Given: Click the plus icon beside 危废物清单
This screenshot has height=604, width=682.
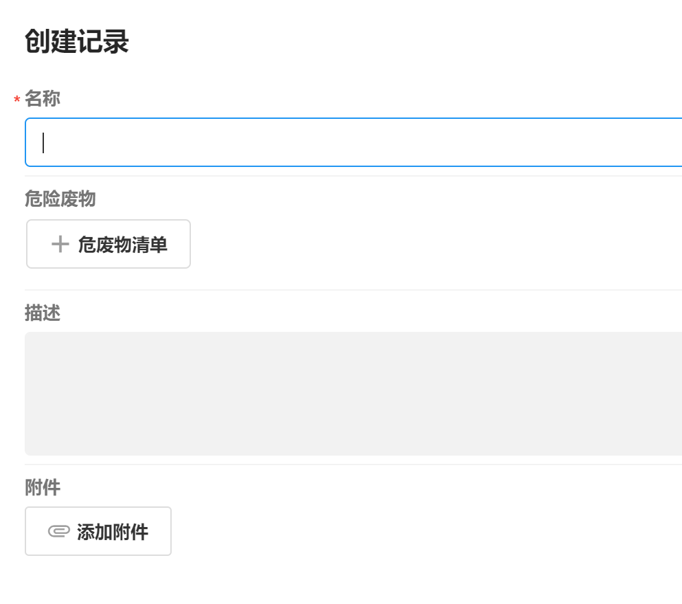Looking at the screenshot, I should [x=60, y=244].
